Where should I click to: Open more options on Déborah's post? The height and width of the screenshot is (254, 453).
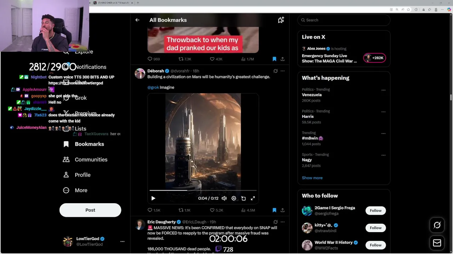pos(282,71)
